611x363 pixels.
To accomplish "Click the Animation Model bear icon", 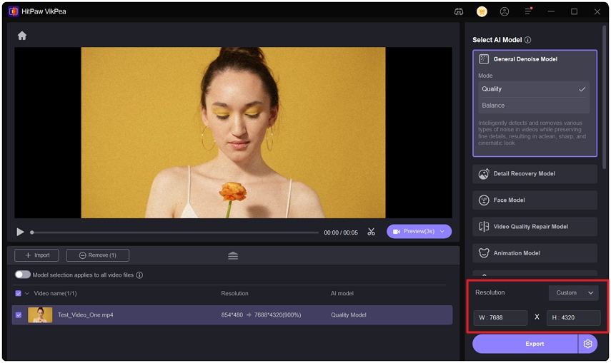I will coord(484,253).
